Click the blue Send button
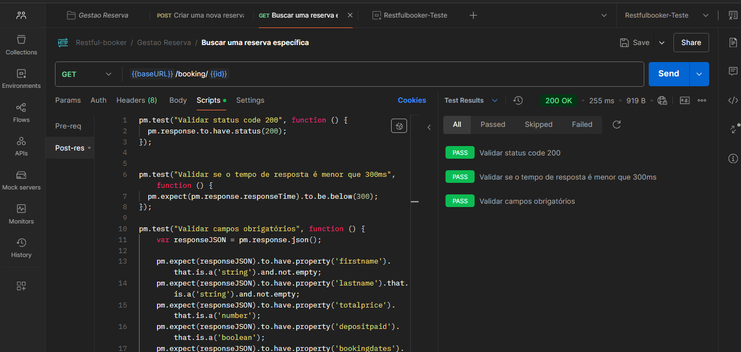The height and width of the screenshot is (352, 741). click(668, 74)
